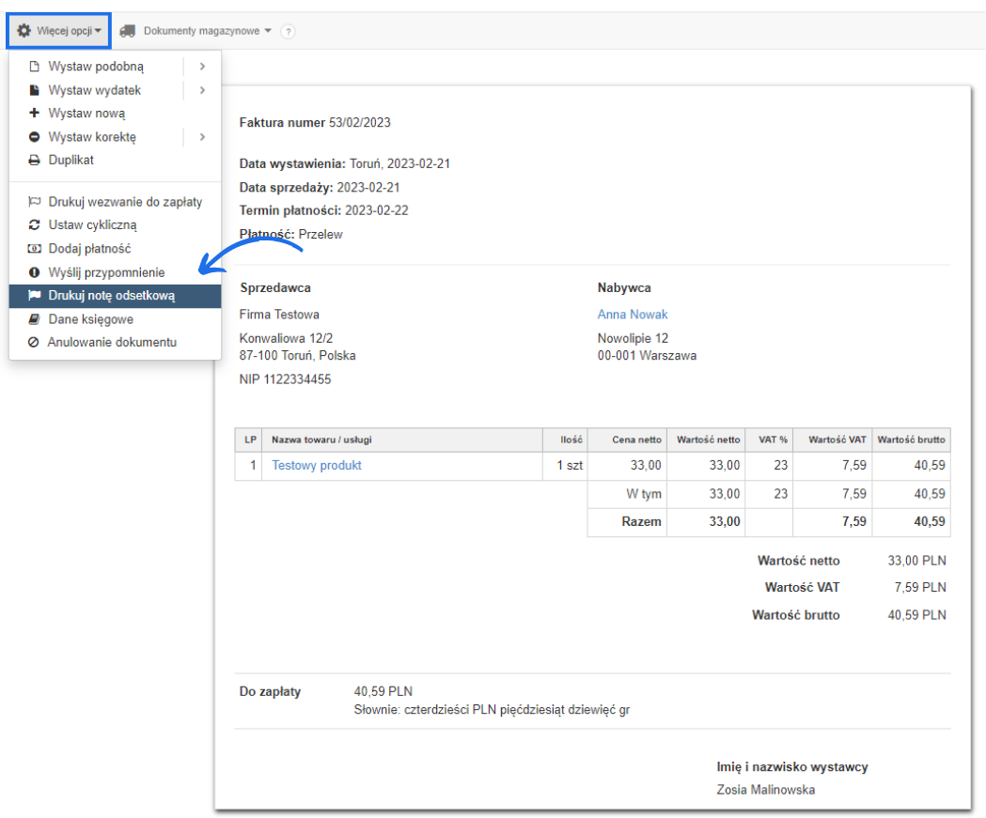Click the gear icon beside Więcej opcji

(24, 31)
